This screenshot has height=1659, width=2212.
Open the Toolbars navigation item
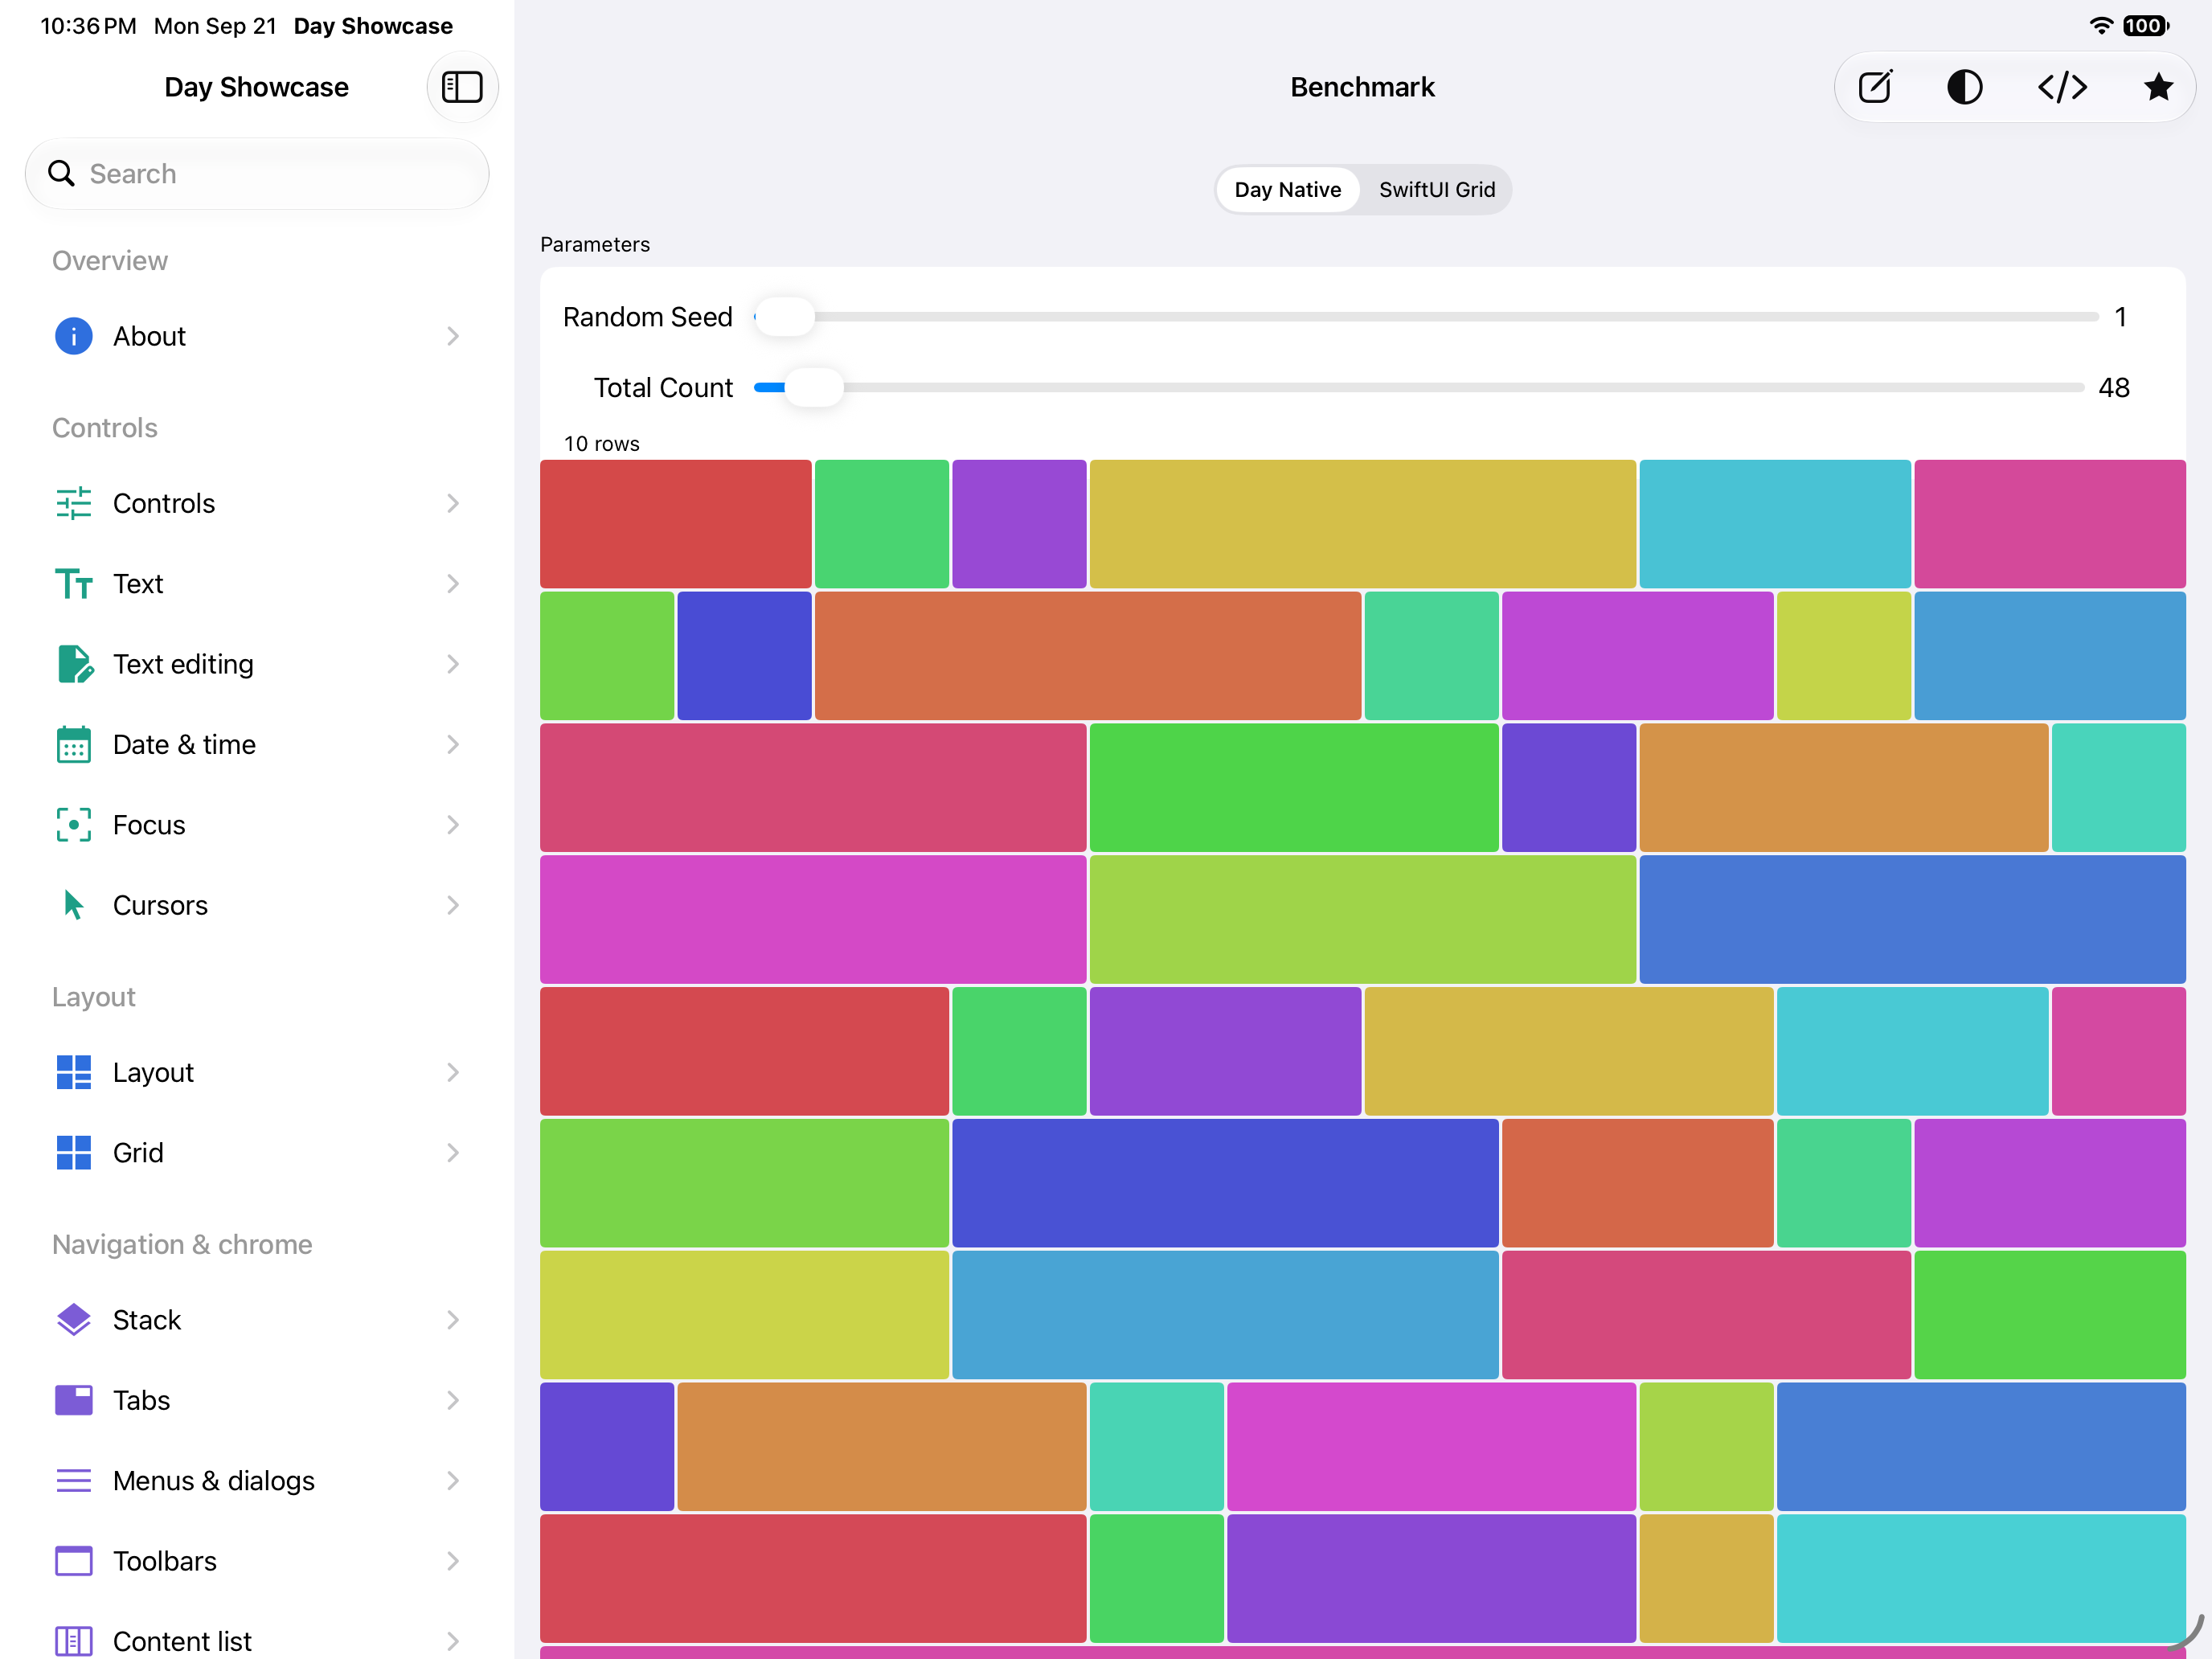tap(257, 1561)
